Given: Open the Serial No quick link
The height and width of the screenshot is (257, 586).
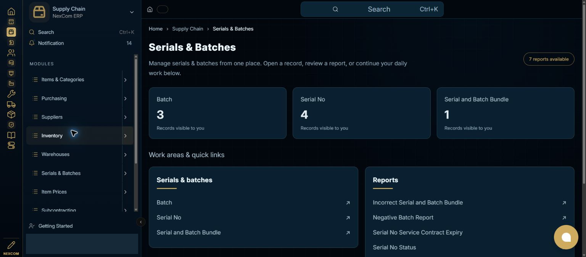Looking at the screenshot, I should [169, 217].
